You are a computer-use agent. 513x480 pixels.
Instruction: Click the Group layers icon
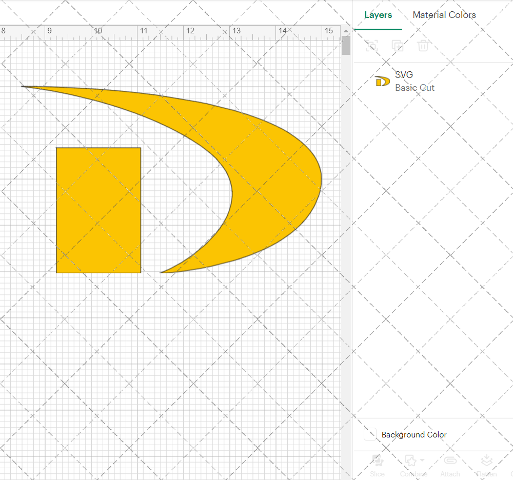[371, 46]
